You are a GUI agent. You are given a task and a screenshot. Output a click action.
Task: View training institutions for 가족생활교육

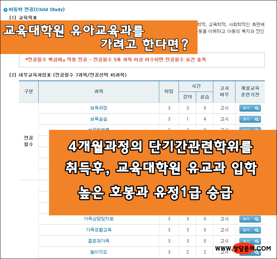(x=250, y=230)
